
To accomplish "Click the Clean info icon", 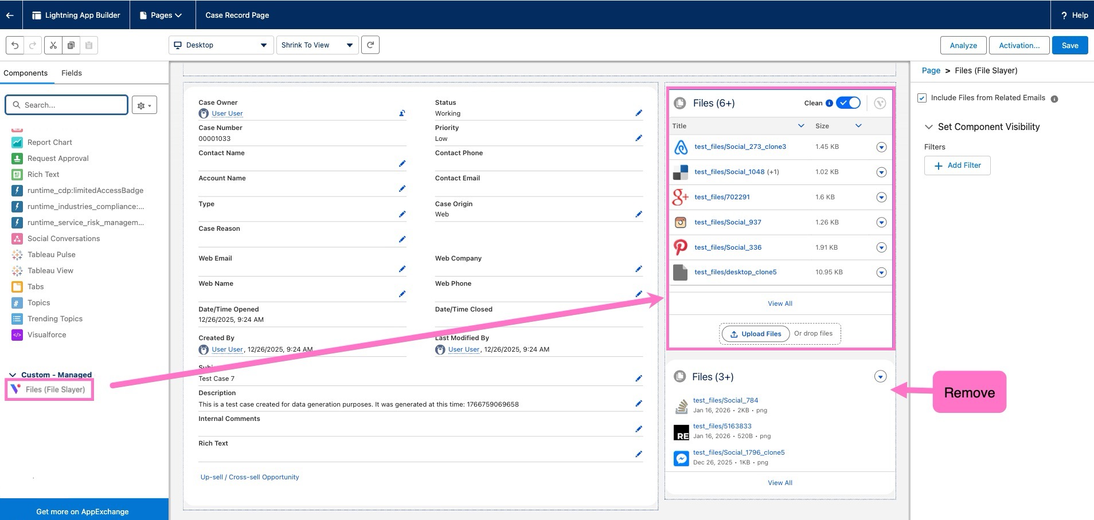I will pyautogui.click(x=829, y=103).
